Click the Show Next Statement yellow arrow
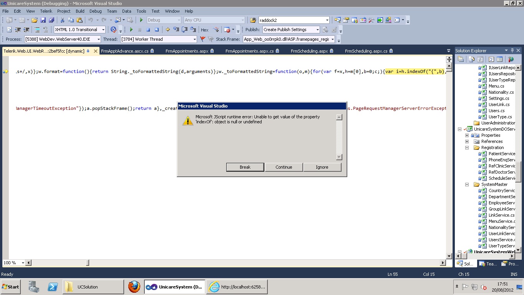The height and width of the screenshot is (295, 524). click(167, 30)
